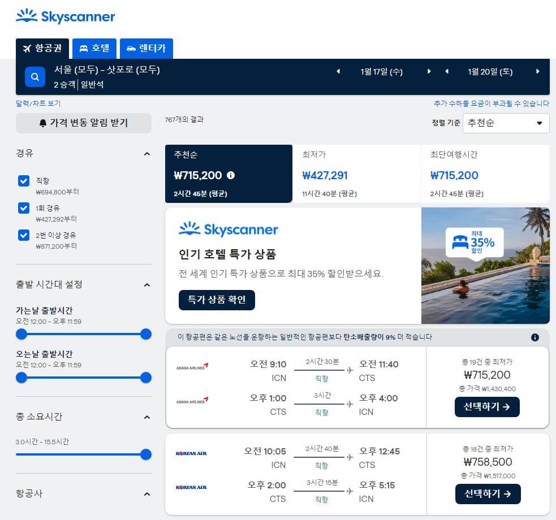Expand the 항공사 section
The height and width of the screenshot is (520, 556).
(147, 494)
